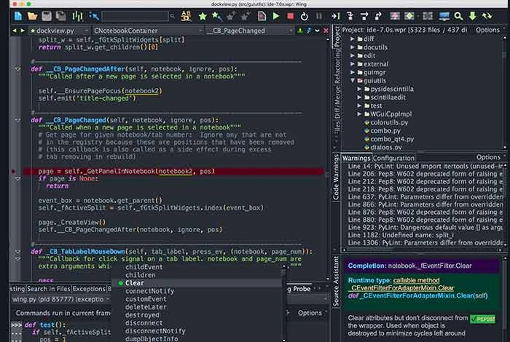Click the green icon beside _CB_PageChanged dropdown
This screenshot has height=342, width=510.
tap(300, 31)
